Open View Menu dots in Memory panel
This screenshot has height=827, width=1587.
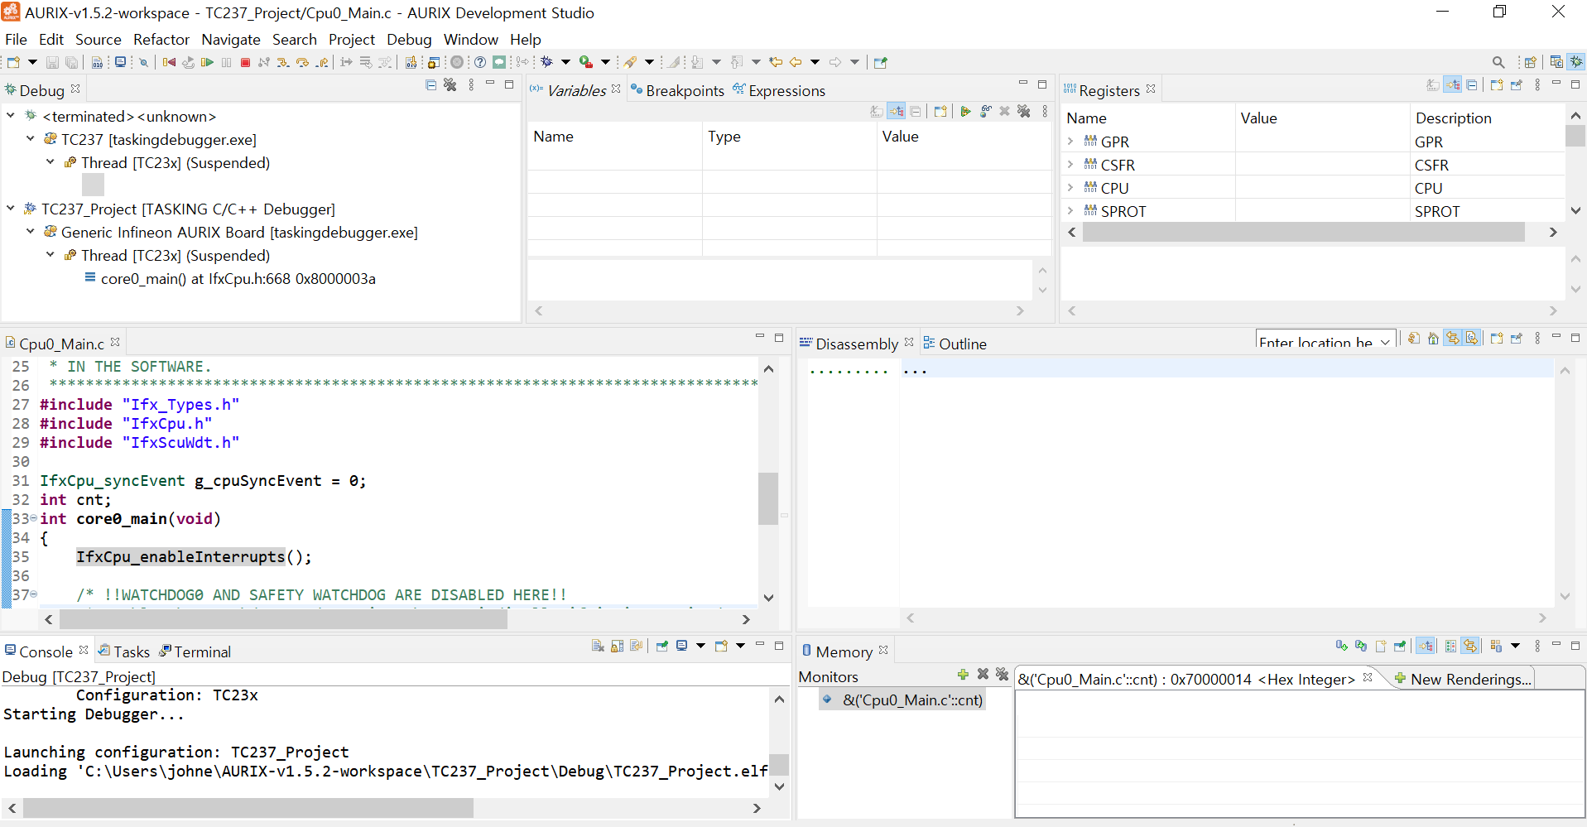click(1537, 646)
